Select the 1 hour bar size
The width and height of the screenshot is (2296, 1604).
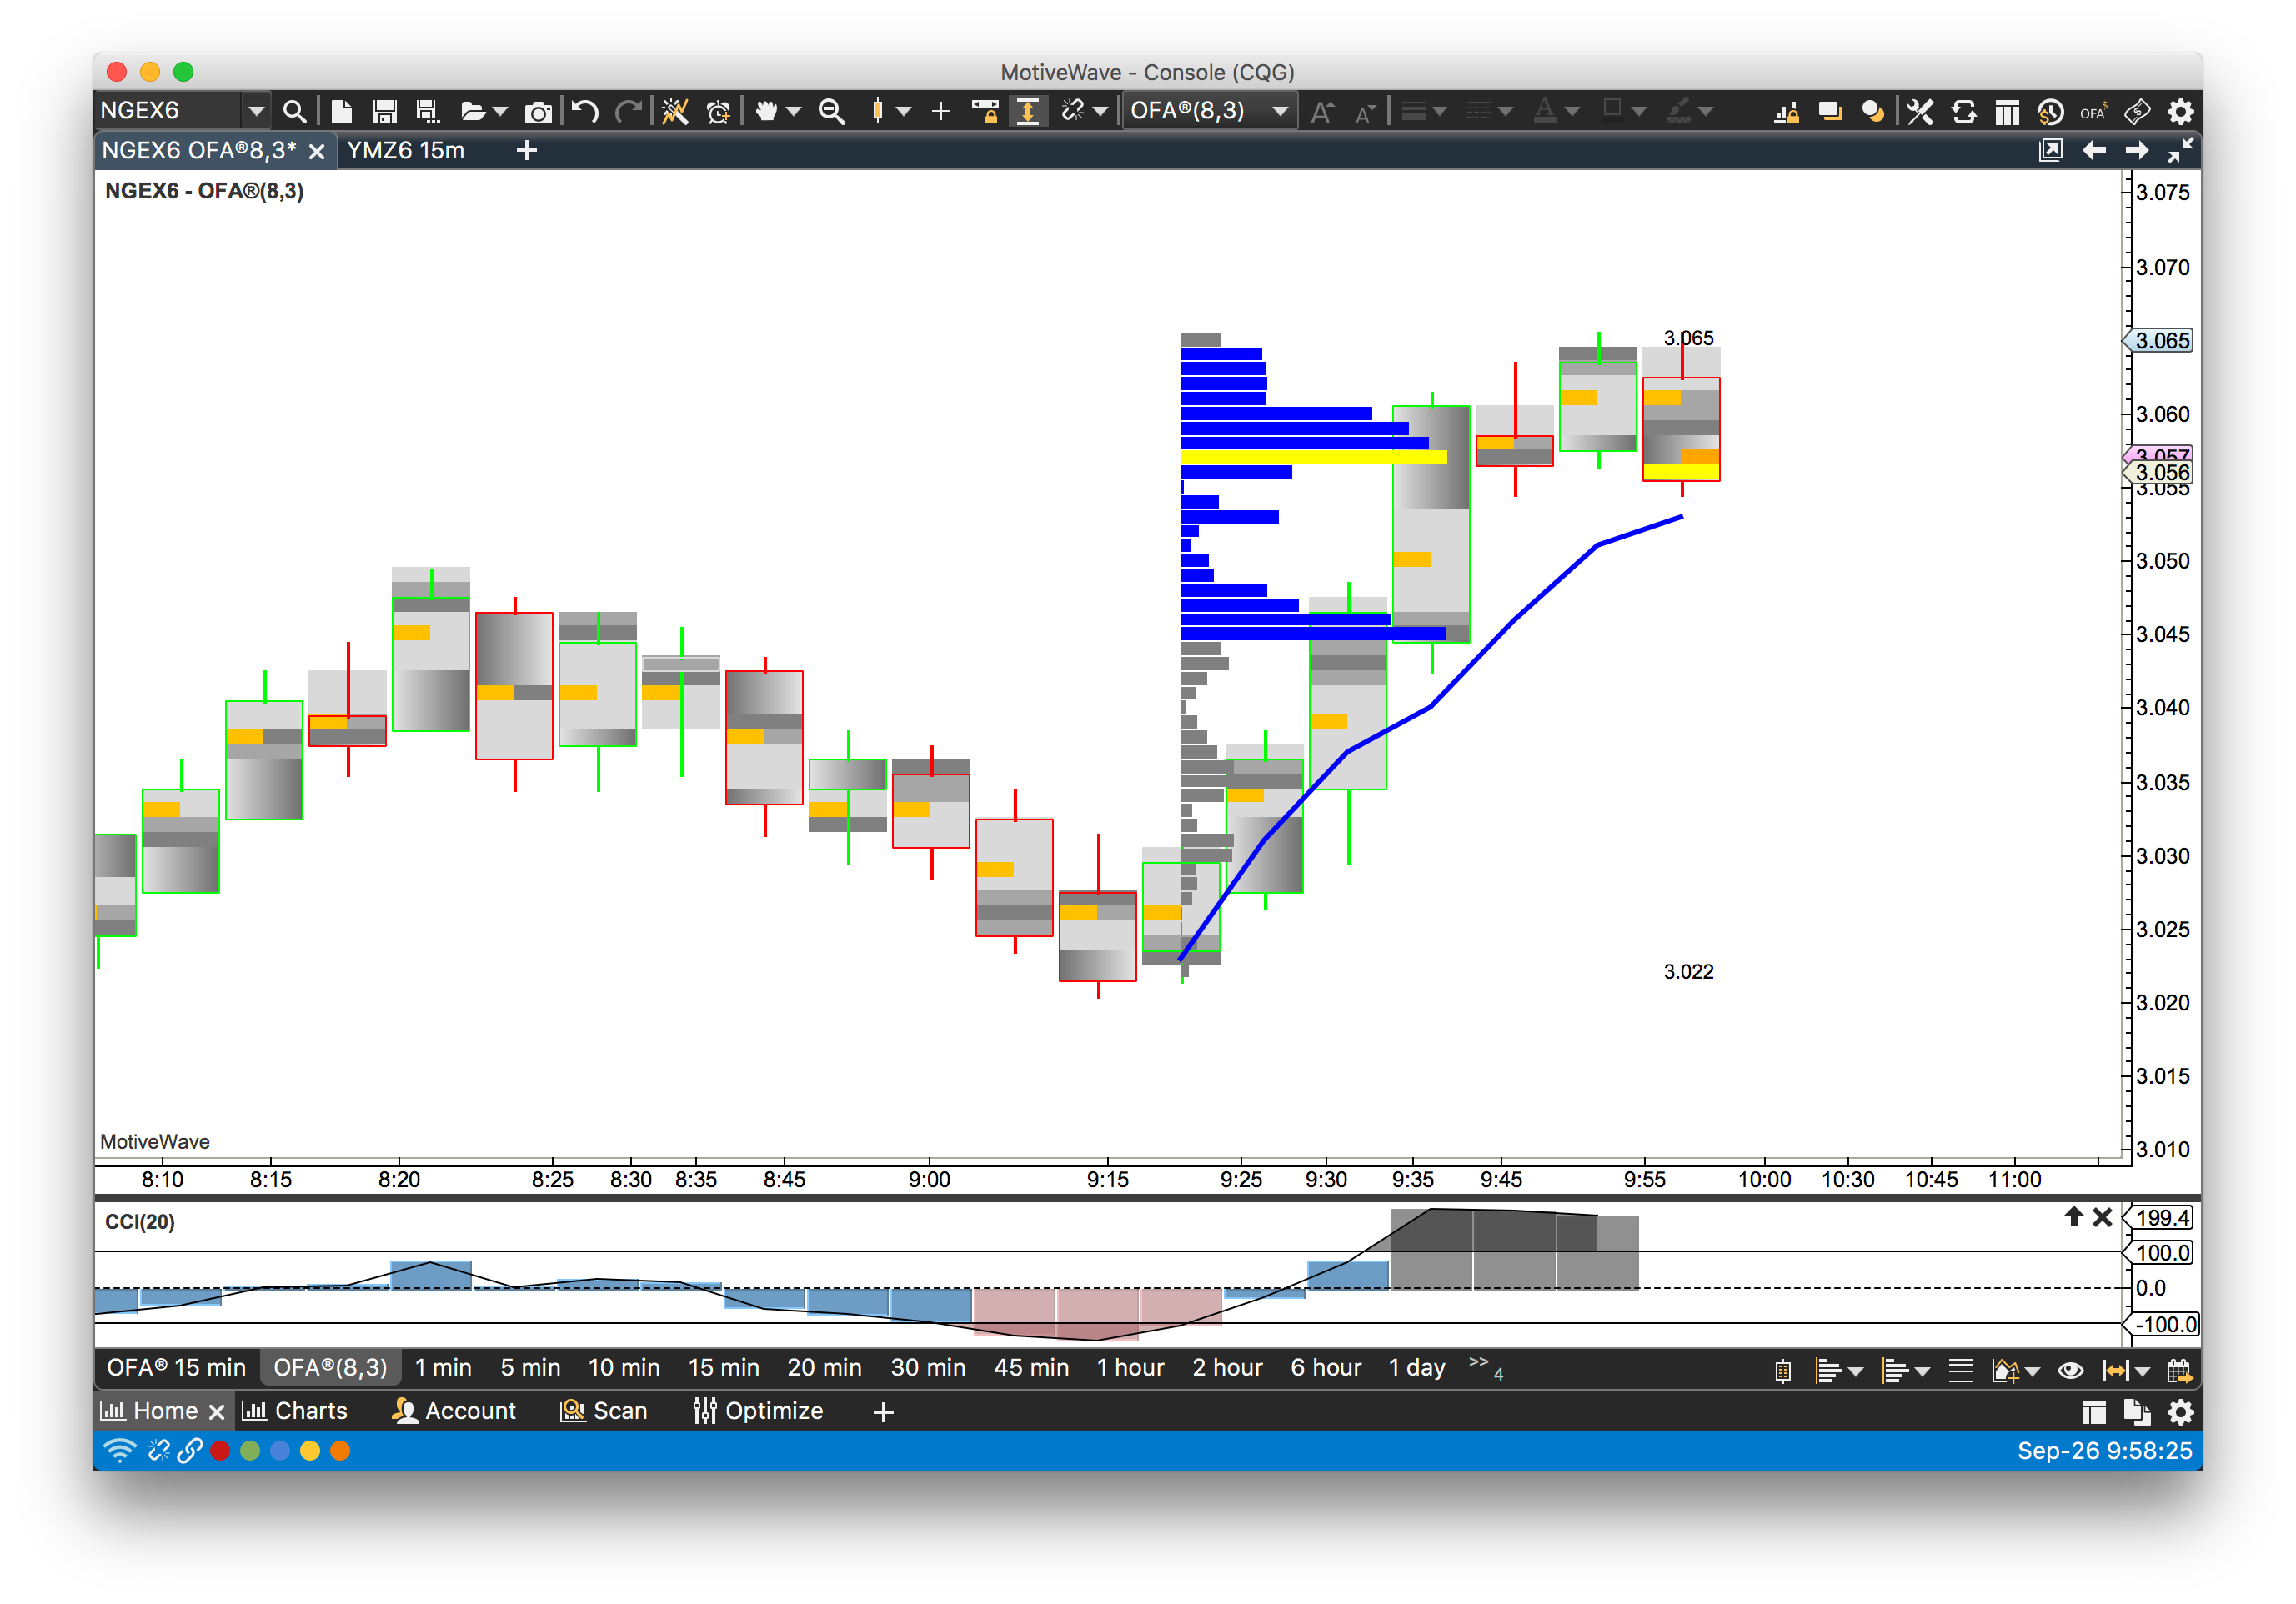(x=1130, y=1367)
